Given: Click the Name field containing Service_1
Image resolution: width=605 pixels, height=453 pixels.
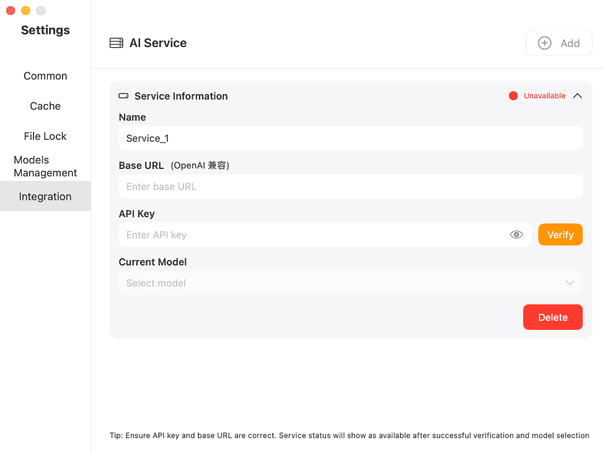Looking at the screenshot, I should pos(350,138).
